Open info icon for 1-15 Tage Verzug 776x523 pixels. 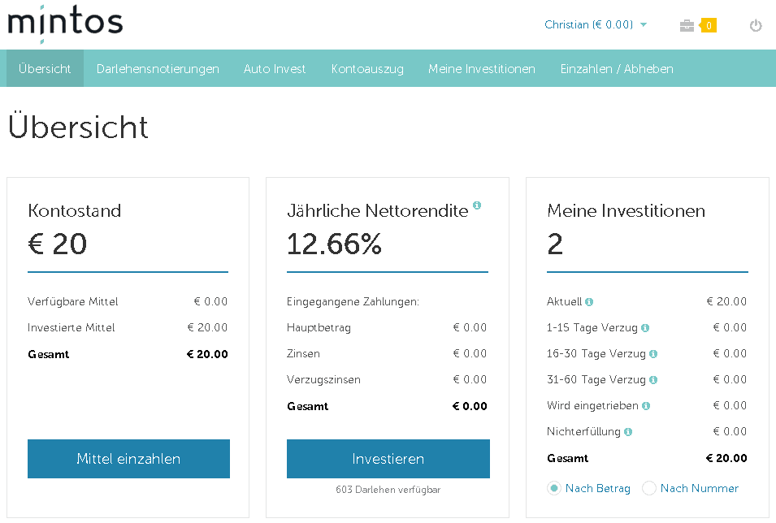645,328
